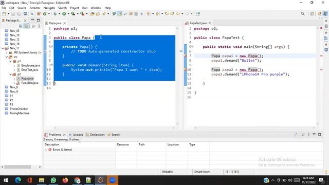Toggle Link with Editor in Package Explorer
This screenshot has height=185, width=329.
click(x=26, y=26)
